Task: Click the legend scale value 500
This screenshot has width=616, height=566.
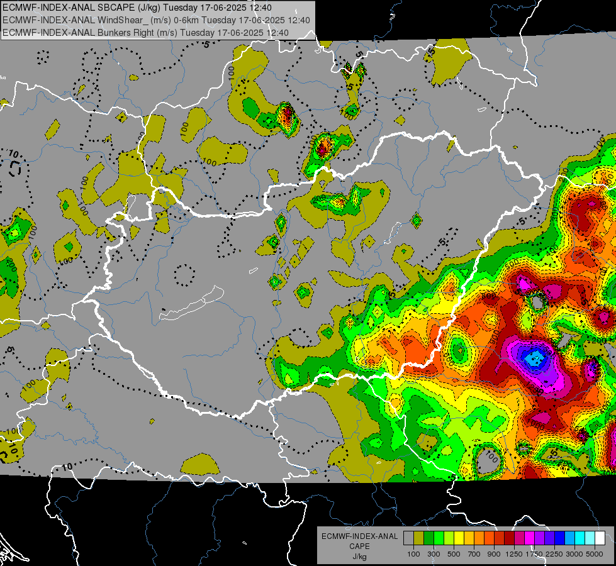Action: point(454,554)
